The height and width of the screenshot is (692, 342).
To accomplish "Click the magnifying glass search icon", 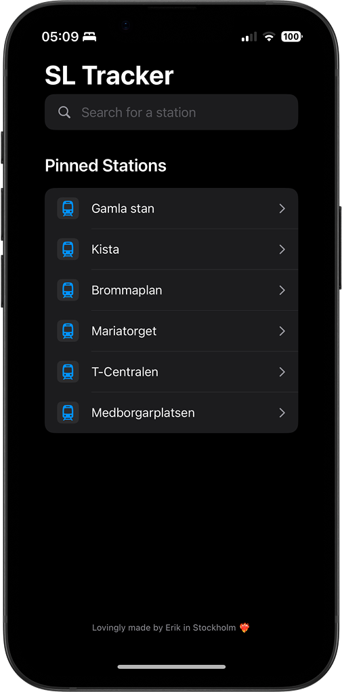I will tap(64, 112).
